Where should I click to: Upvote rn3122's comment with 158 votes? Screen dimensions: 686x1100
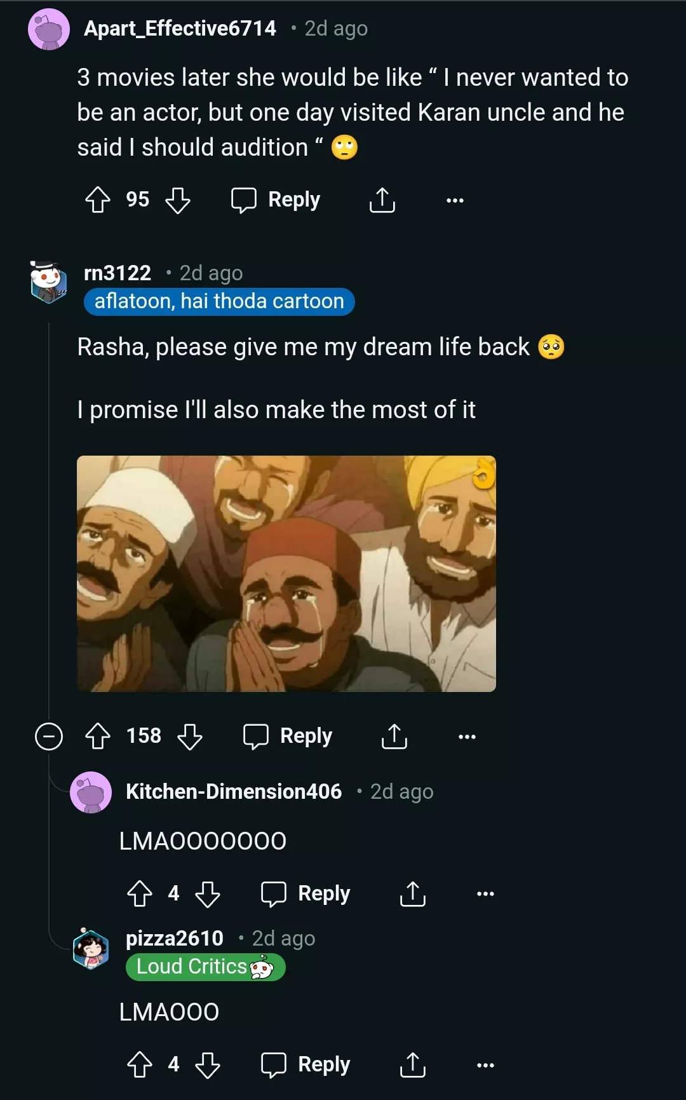coord(98,736)
